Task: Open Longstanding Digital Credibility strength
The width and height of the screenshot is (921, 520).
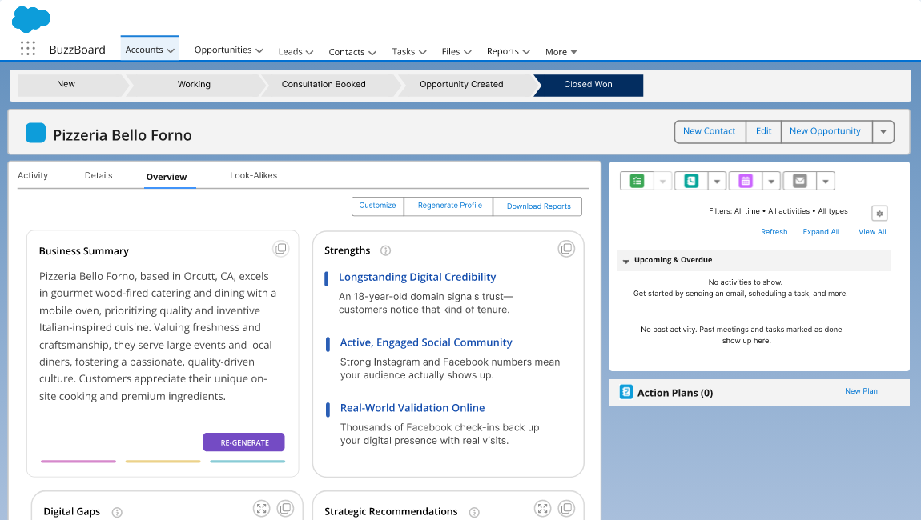Action: pos(417,277)
